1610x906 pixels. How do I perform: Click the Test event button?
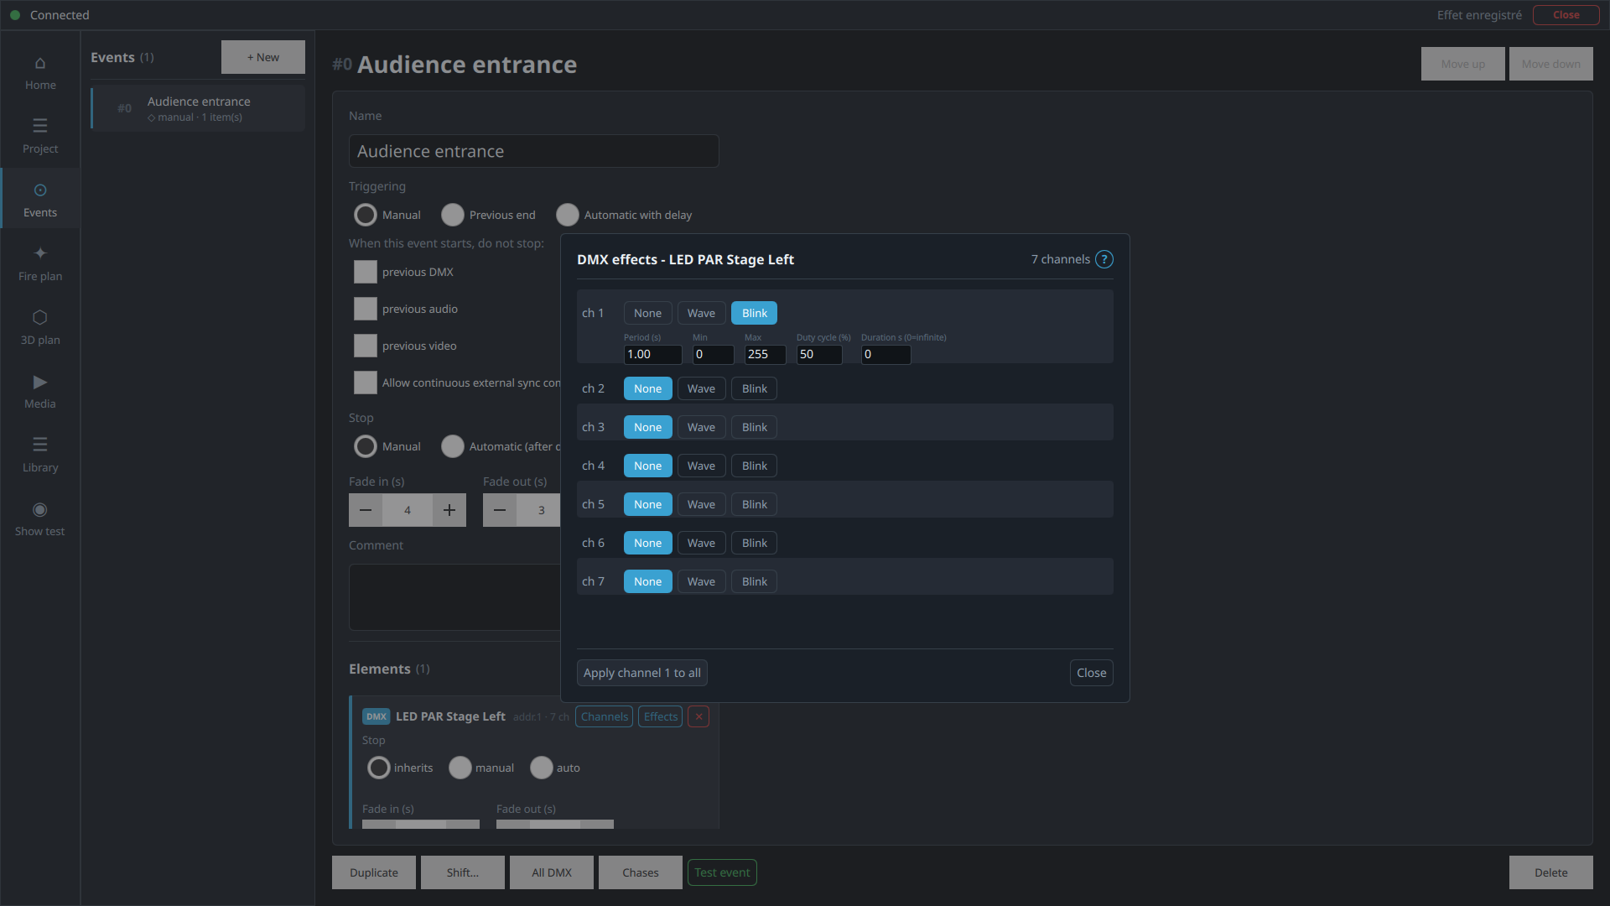click(722, 872)
